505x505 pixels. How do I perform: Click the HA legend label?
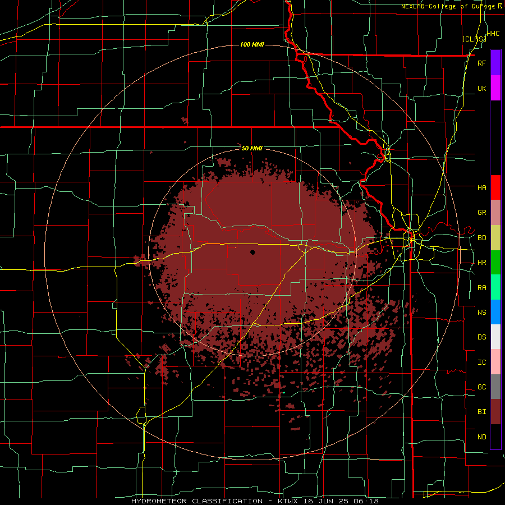[x=481, y=187]
